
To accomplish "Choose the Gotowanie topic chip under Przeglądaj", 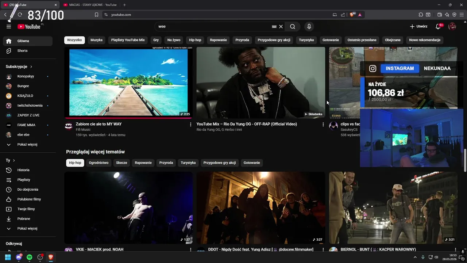I will [x=252, y=163].
